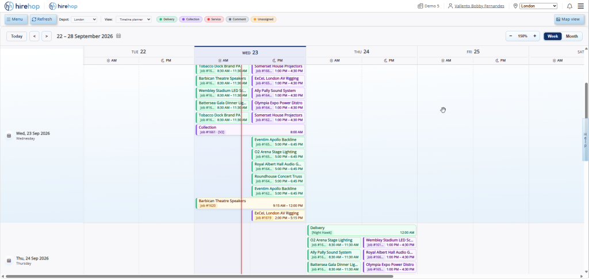The width and height of the screenshot is (589, 279).
Task: Go to the previous week
Action: pyautogui.click(x=34, y=36)
